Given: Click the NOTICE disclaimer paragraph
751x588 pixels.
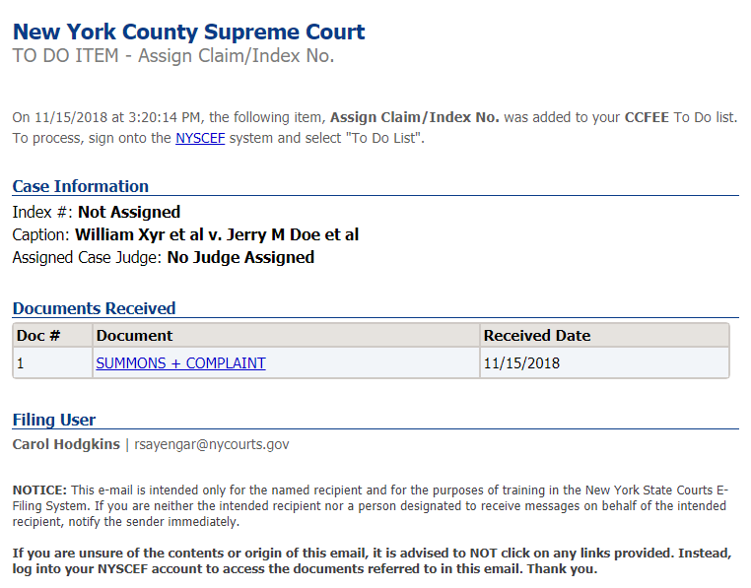Looking at the screenshot, I should point(370,505).
